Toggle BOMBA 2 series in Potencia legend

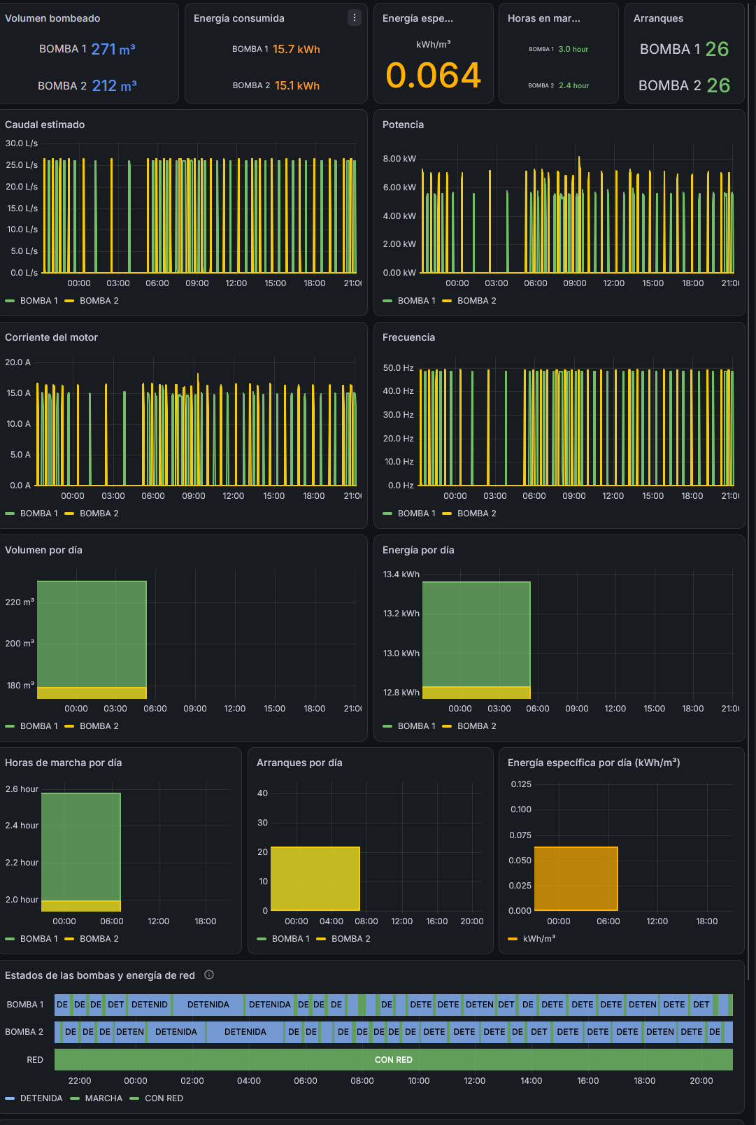pos(477,301)
